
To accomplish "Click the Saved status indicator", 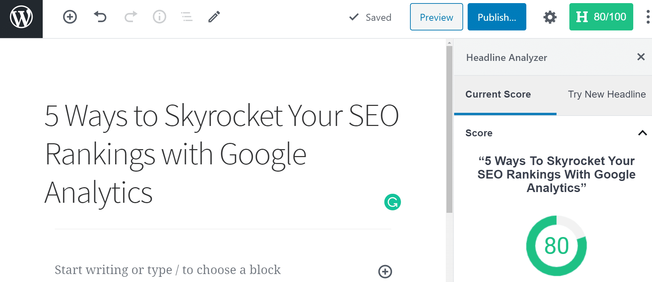I will (370, 17).
